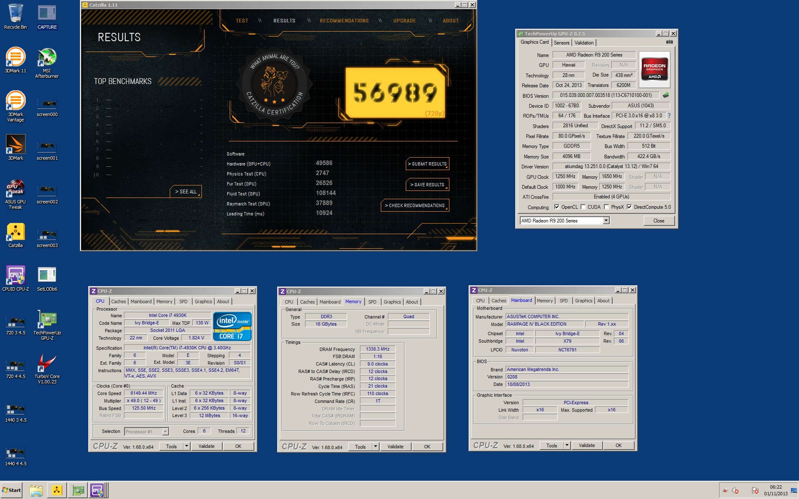799x499 pixels.
Task: Click the Bus Interface question mark icon
Action: pyautogui.click(x=669, y=116)
